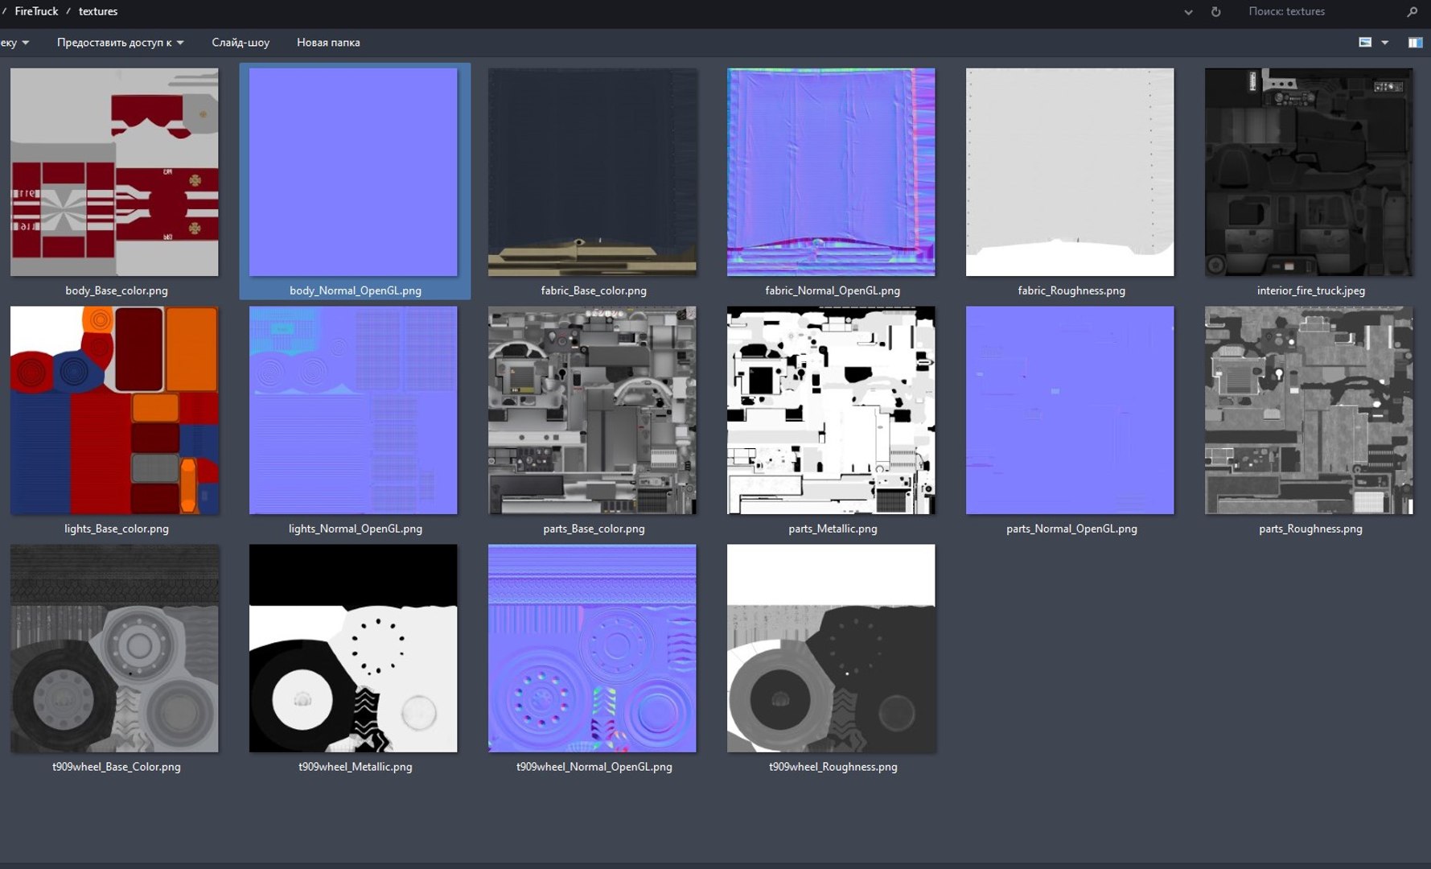Go to the FireTruck breadcrumb folder

click(x=36, y=11)
